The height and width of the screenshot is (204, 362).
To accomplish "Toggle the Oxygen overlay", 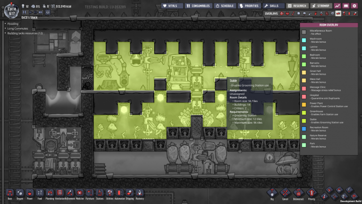I will (282, 14).
